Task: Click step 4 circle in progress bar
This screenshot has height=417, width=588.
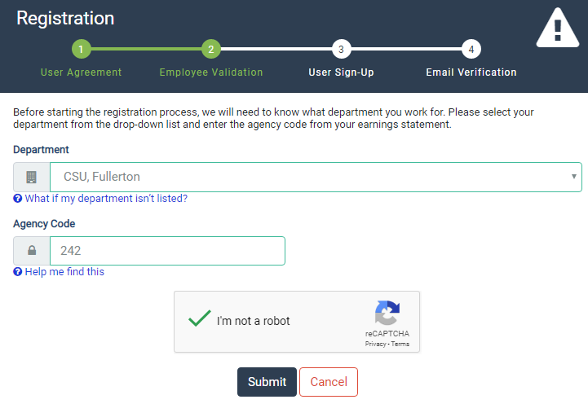Action: click(471, 50)
